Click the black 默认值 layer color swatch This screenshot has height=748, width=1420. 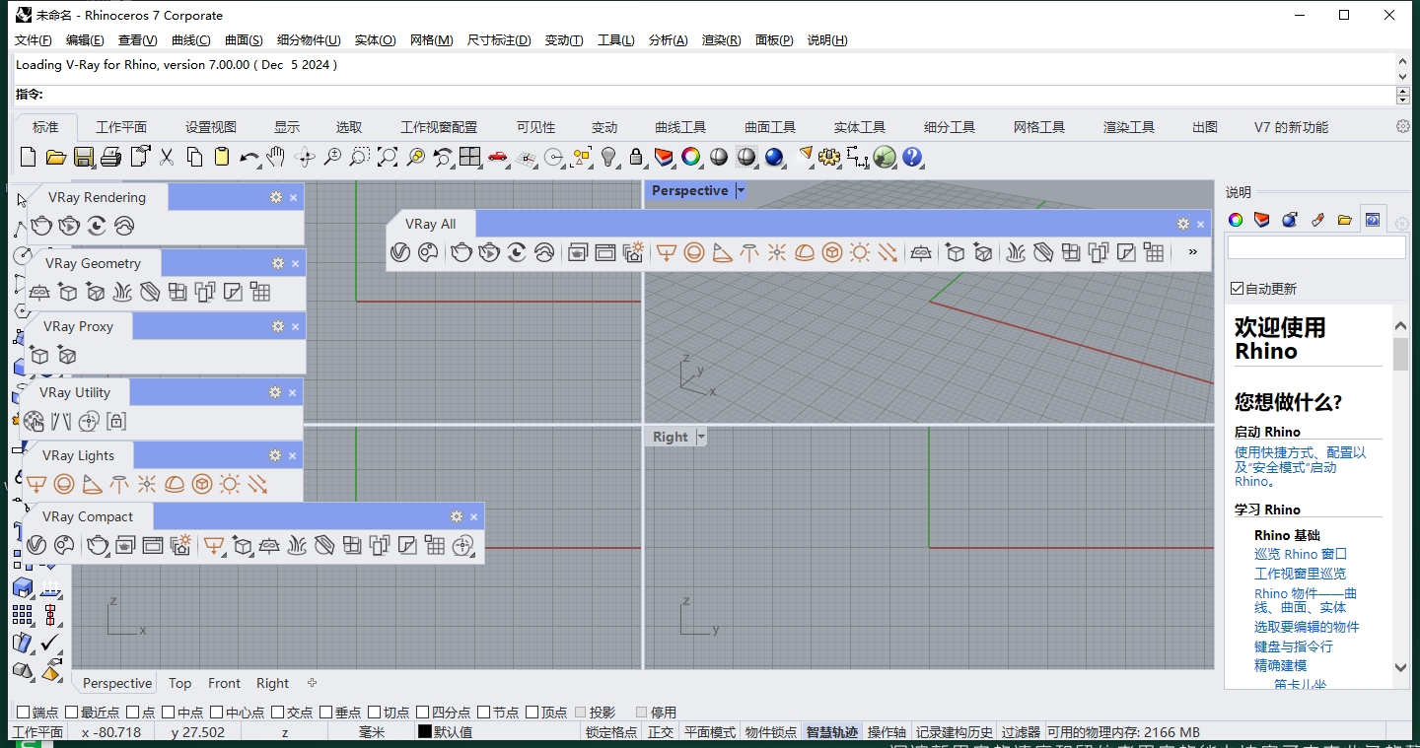coord(425,732)
